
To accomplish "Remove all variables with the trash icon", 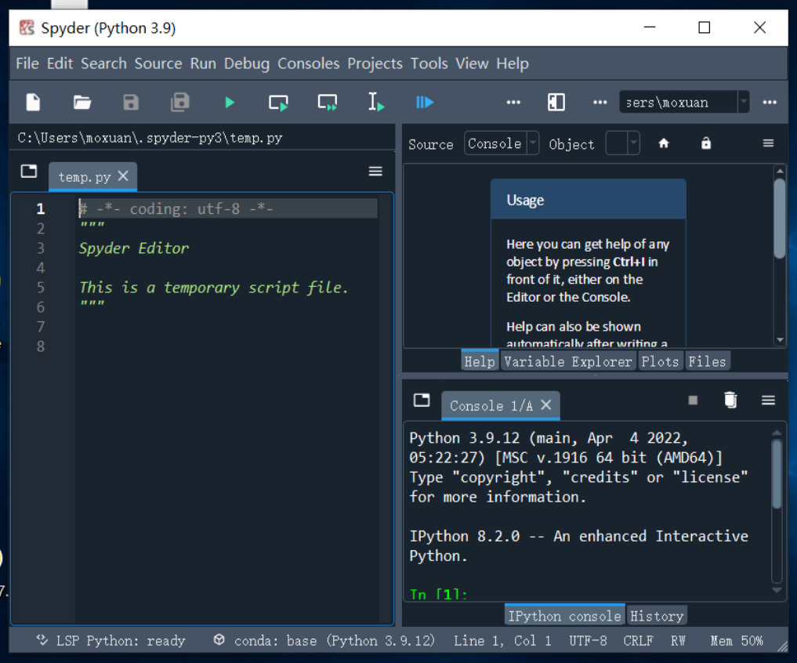I will pyautogui.click(x=730, y=400).
